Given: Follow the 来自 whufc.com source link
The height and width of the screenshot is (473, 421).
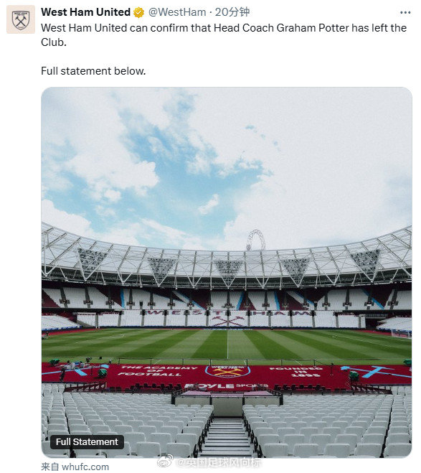Looking at the screenshot, I should tap(75, 467).
